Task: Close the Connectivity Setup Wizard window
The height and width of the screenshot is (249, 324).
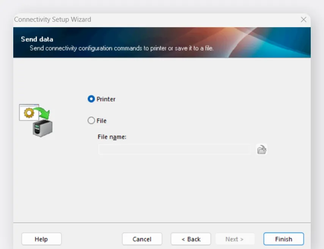Action: [303, 20]
